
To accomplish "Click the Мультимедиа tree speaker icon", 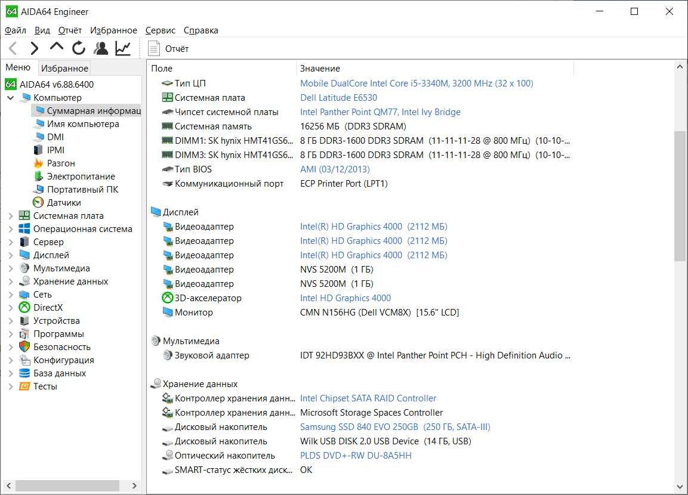I will (24, 268).
